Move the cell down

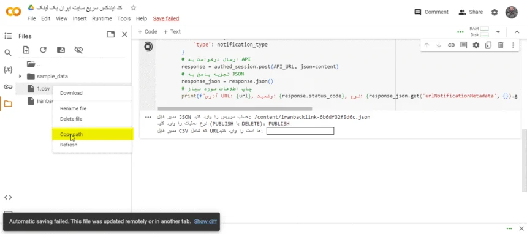pos(439,45)
